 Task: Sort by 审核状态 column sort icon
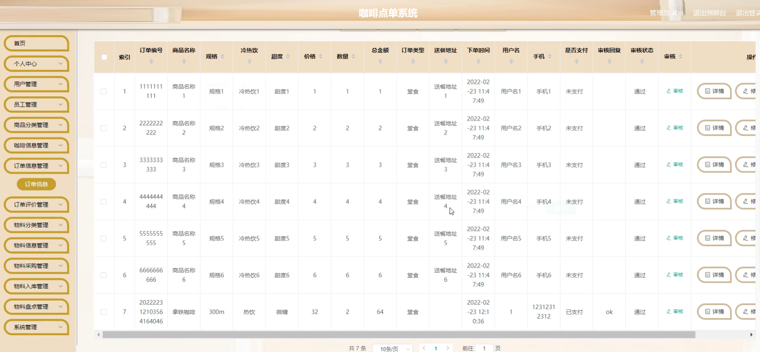(x=642, y=61)
